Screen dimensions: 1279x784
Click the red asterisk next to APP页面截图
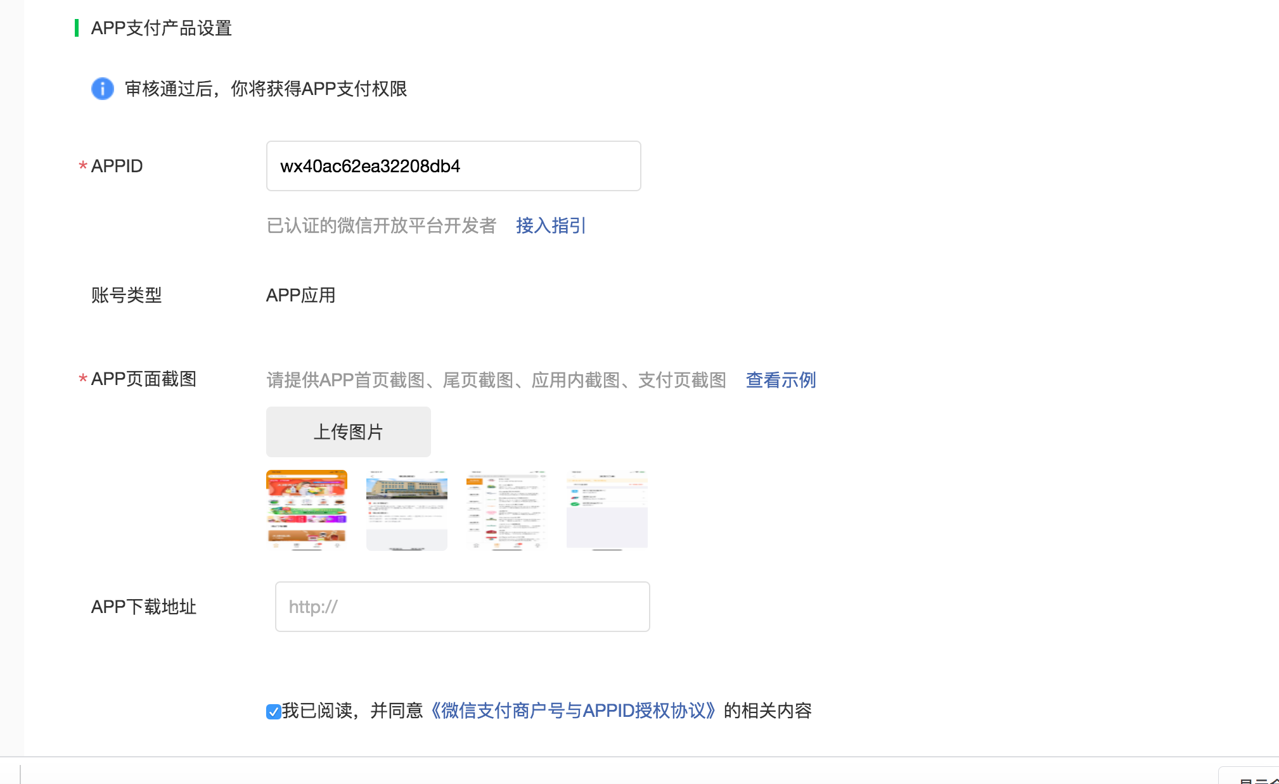click(82, 379)
